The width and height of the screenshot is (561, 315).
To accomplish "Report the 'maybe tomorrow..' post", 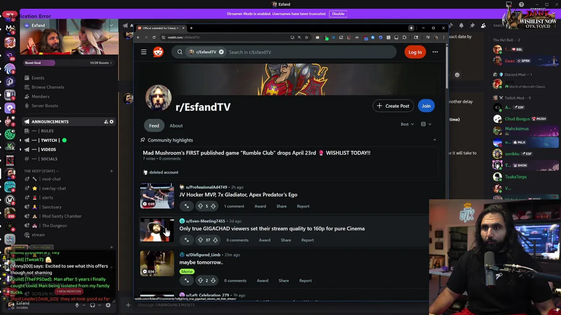I will coord(305,280).
